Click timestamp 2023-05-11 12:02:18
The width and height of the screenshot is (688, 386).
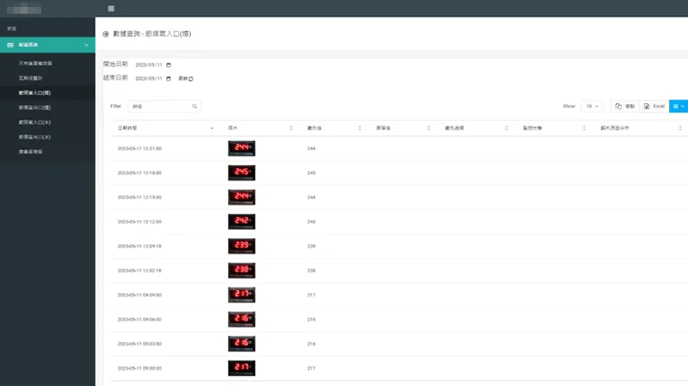click(x=139, y=271)
